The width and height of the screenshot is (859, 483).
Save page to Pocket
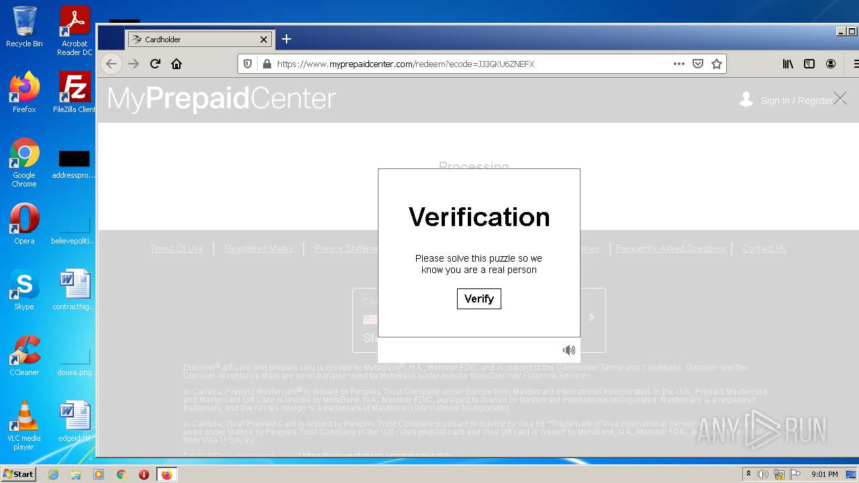[x=698, y=64]
